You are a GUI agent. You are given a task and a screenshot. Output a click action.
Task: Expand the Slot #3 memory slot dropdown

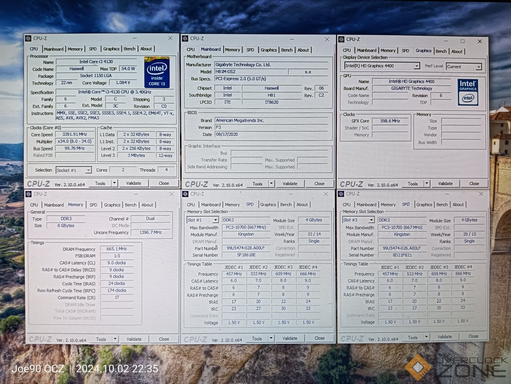pyautogui.click(x=371, y=220)
